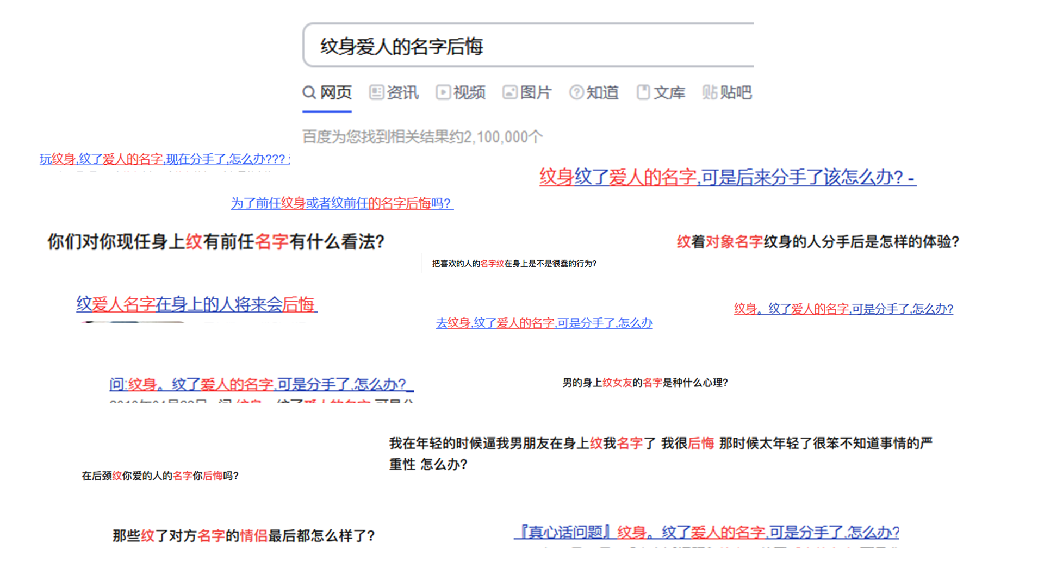Click text 纹着对象名字纹身的人分手后是怎样的体验?

point(818,242)
